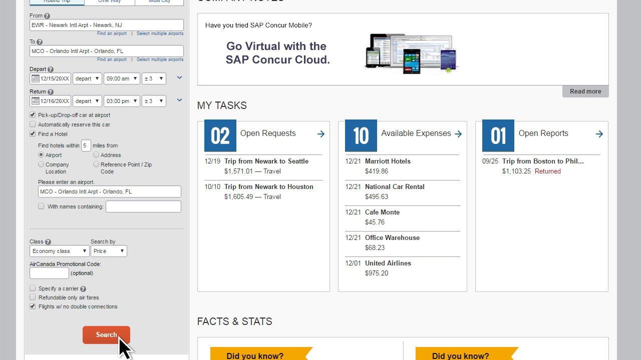Click the 02 Open Requests count tile
641x360 pixels.
(x=220, y=135)
